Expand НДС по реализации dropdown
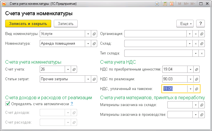Screen dimensions: 212x131 (190, 79)
